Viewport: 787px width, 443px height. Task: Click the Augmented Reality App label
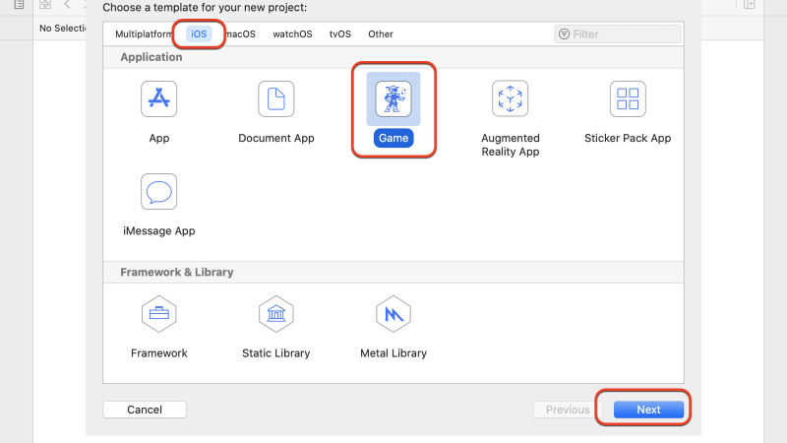(x=510, y=145)
